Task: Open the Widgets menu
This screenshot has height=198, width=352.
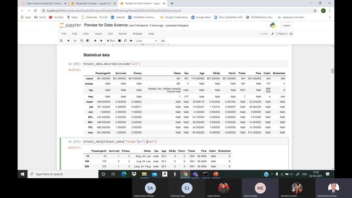Action: (137, 34)
